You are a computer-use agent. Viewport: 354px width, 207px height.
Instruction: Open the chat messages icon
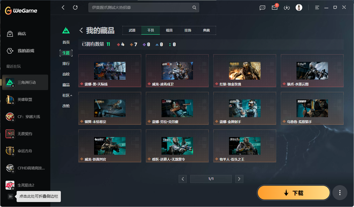coord(262,8)
